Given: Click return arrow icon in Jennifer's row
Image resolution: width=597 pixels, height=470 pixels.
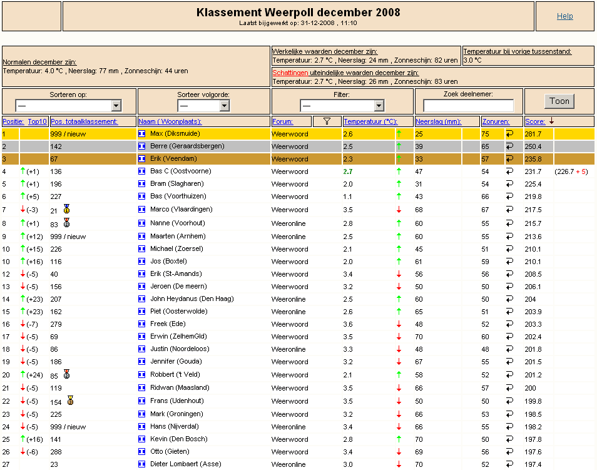Looking at the screenshot, I should [x=509, y=362].
